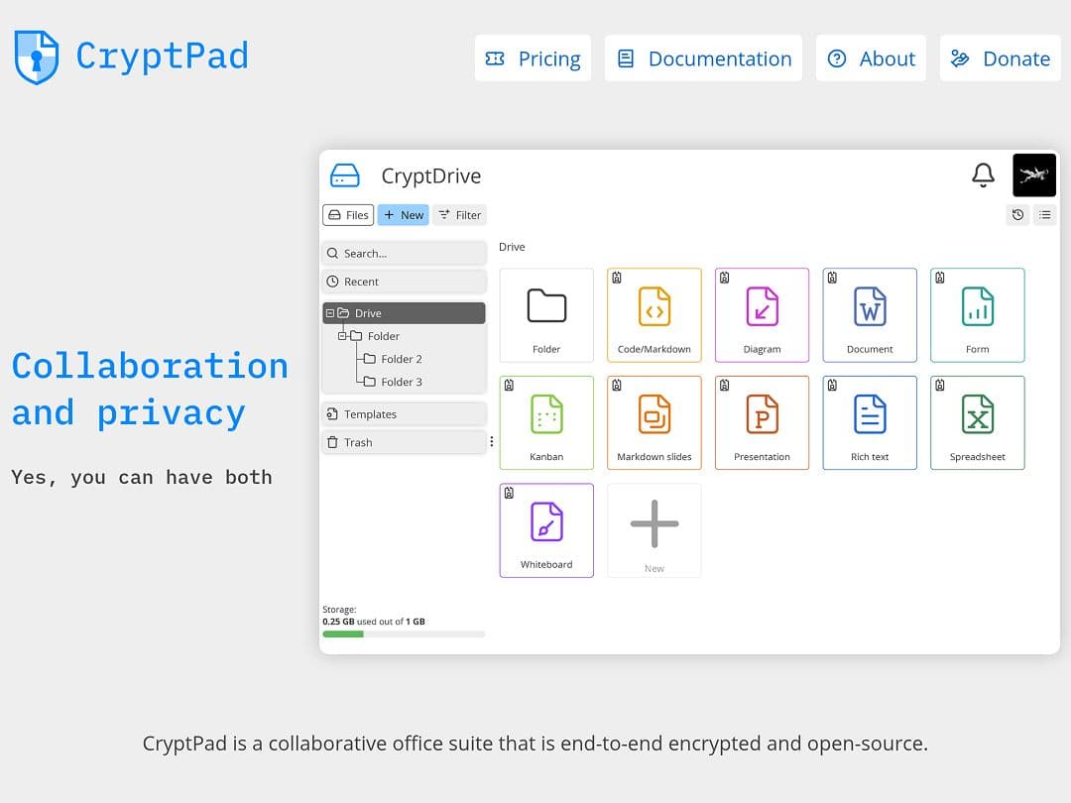This screenshot has width=1071, height=803.
Task: Click the Search field
Action: click(x=404, y=254)
